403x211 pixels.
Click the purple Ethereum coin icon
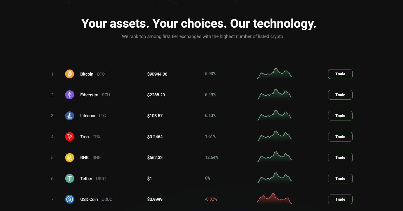(x=70, y=95)
